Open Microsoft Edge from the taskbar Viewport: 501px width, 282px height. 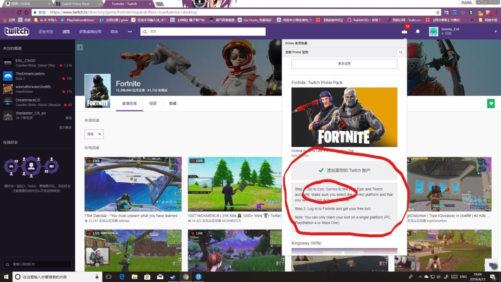[x=122, y=277]
